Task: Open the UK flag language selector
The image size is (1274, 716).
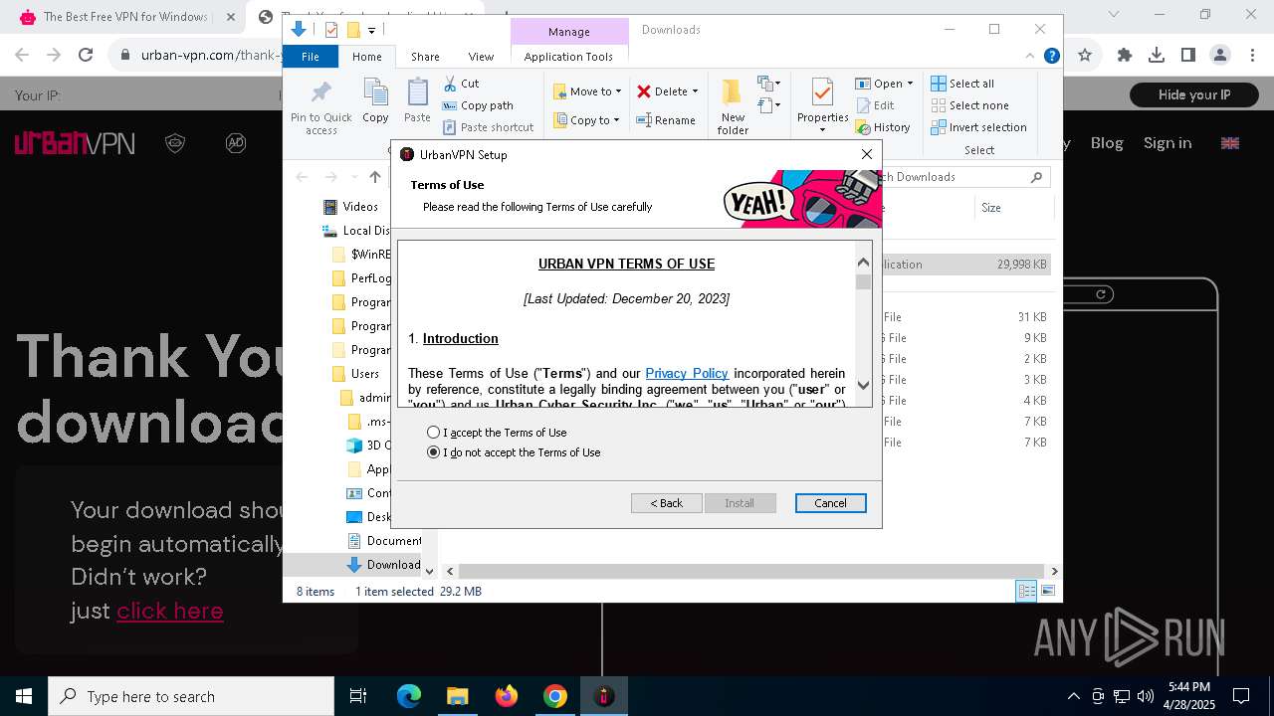Action: [x=1230, y=143]
